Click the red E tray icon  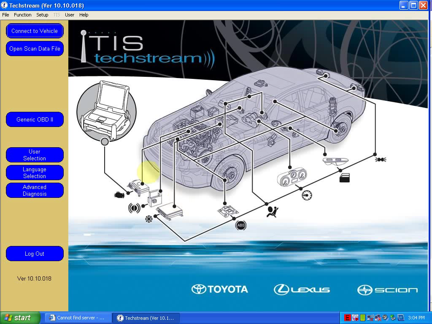348,318
